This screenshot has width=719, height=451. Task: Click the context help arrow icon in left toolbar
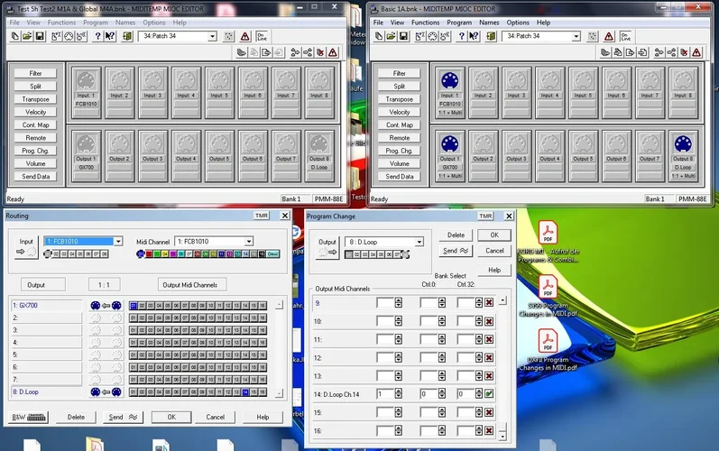(110, 36)
